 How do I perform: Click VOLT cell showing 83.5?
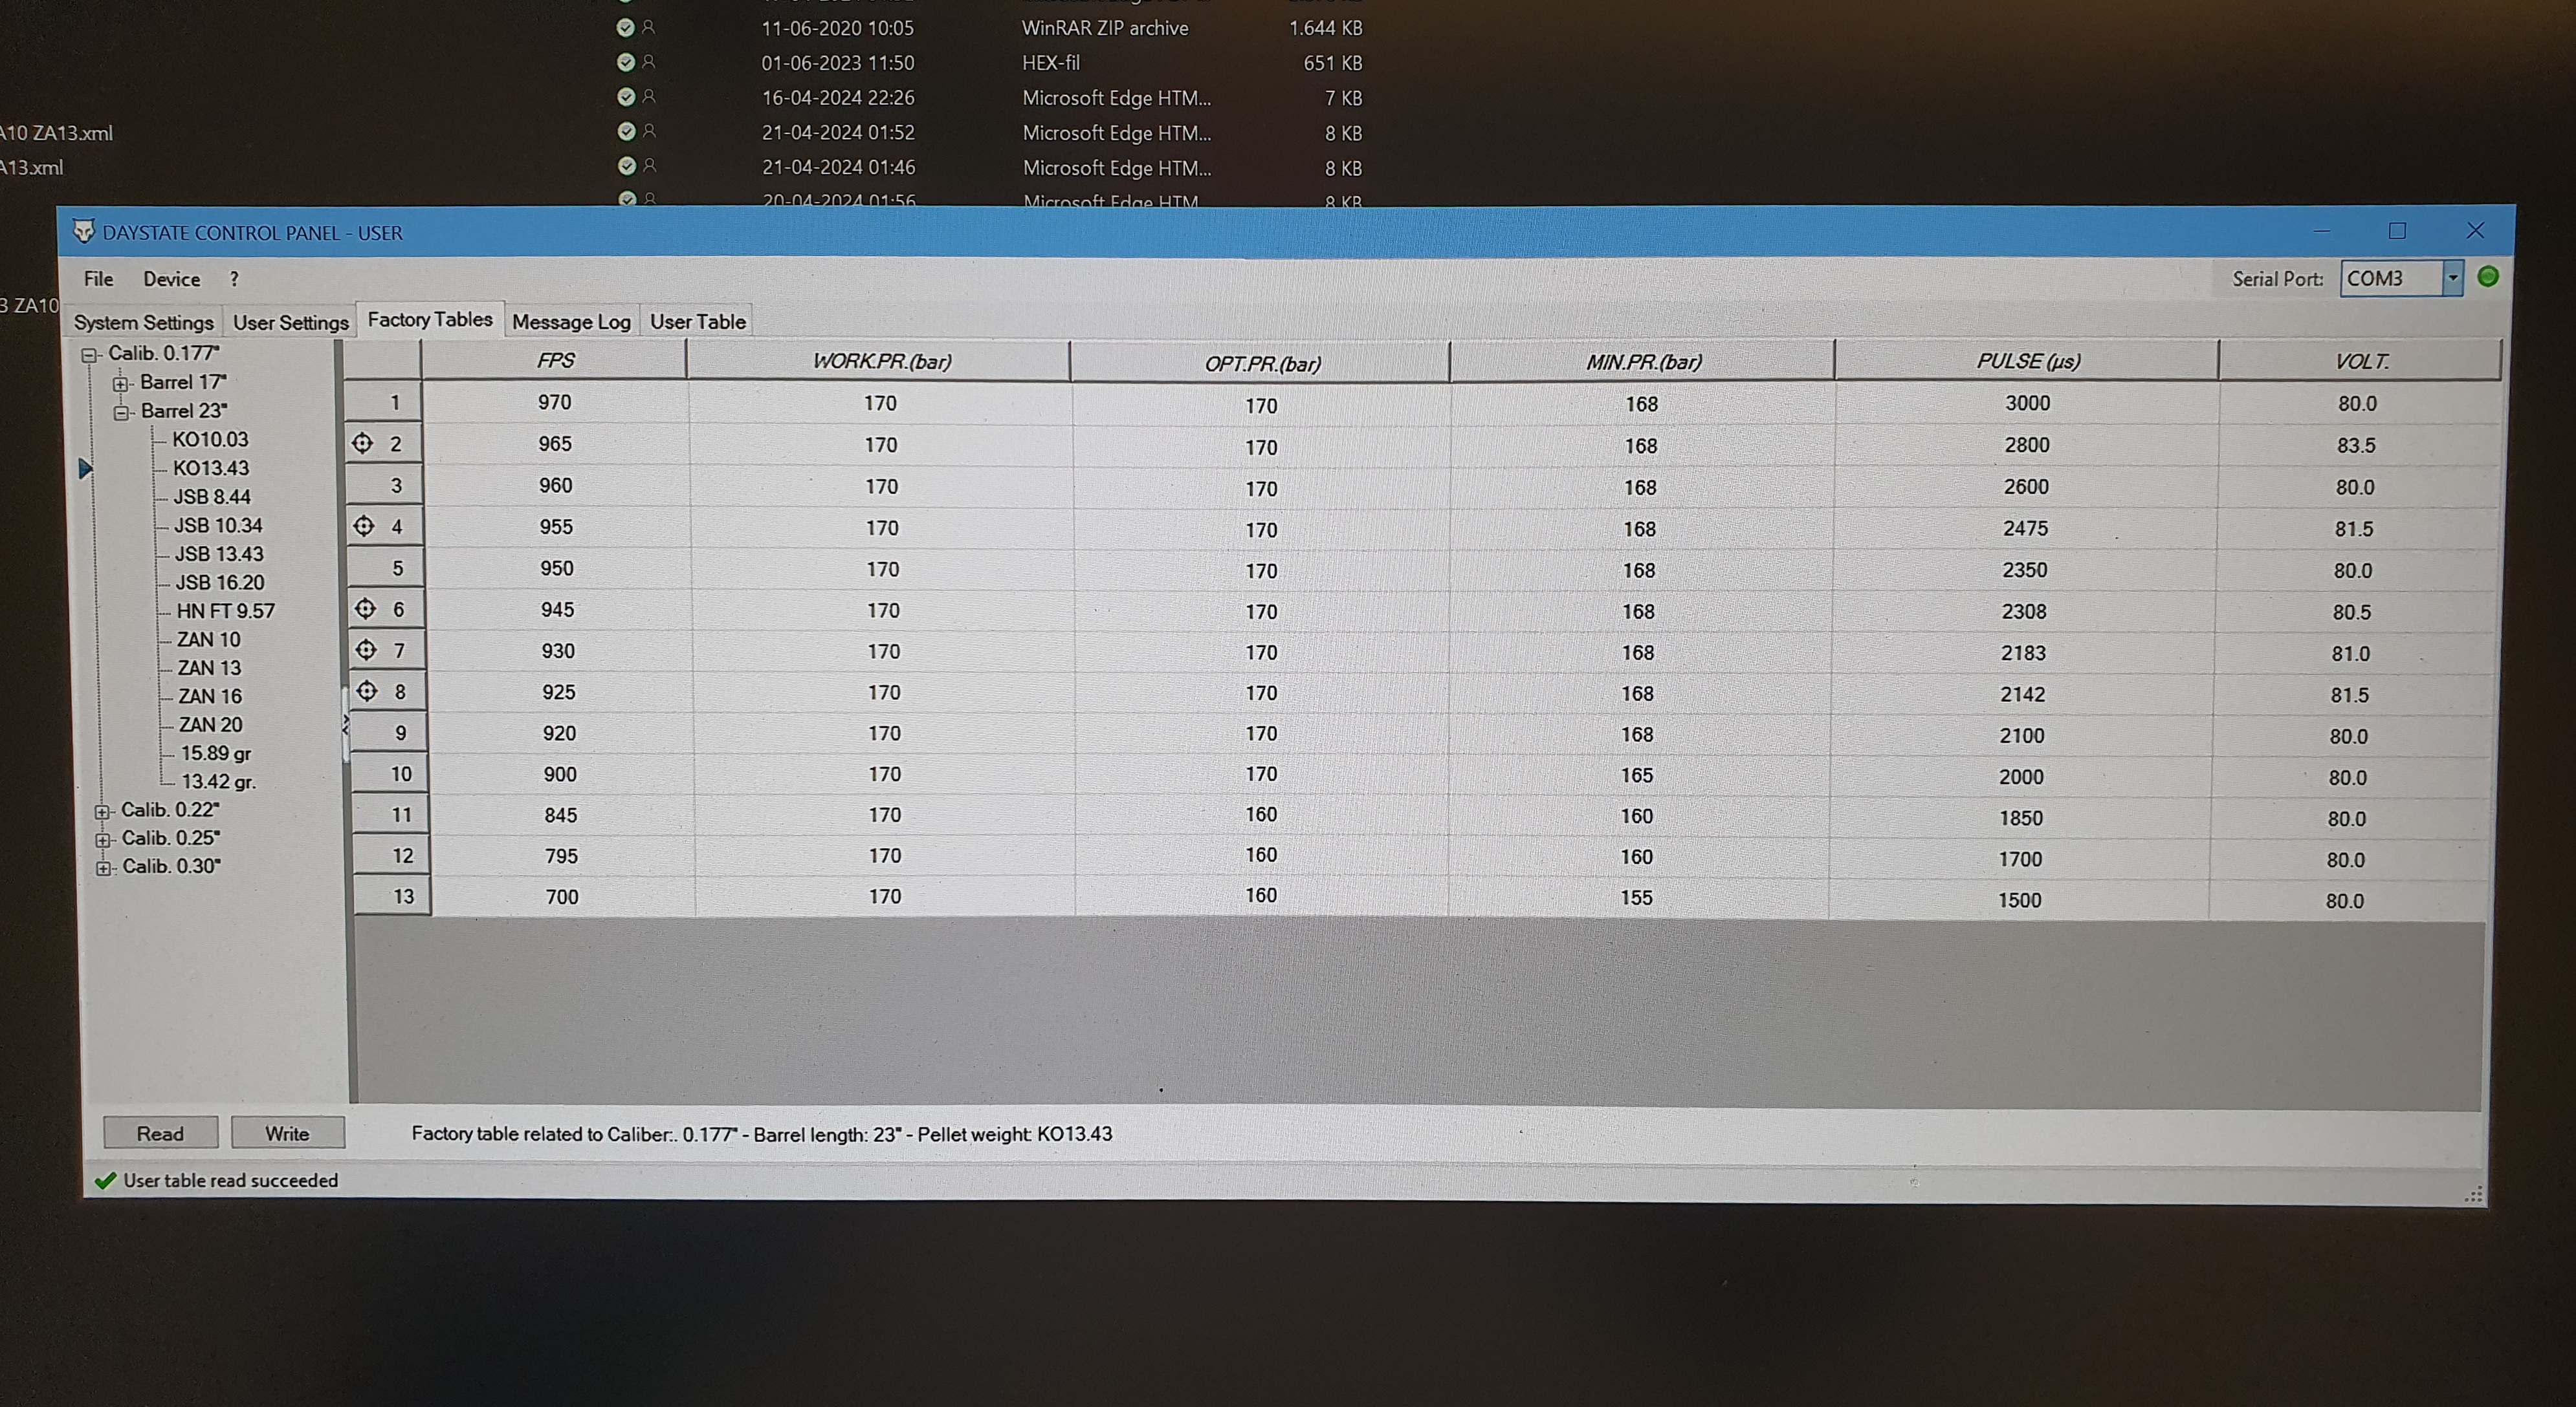coord(2356,445)
